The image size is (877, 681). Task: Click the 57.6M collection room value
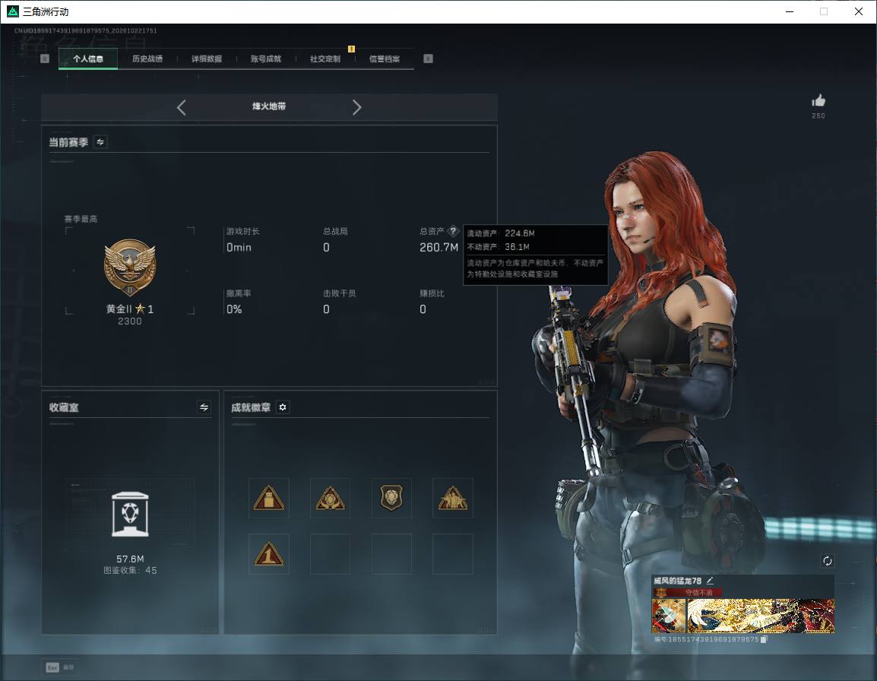tap(130, 559)
